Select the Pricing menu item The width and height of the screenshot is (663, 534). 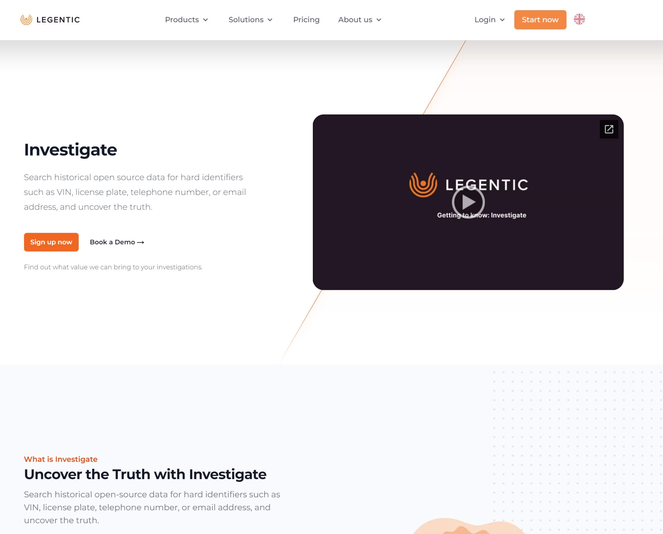coord(306,20)
